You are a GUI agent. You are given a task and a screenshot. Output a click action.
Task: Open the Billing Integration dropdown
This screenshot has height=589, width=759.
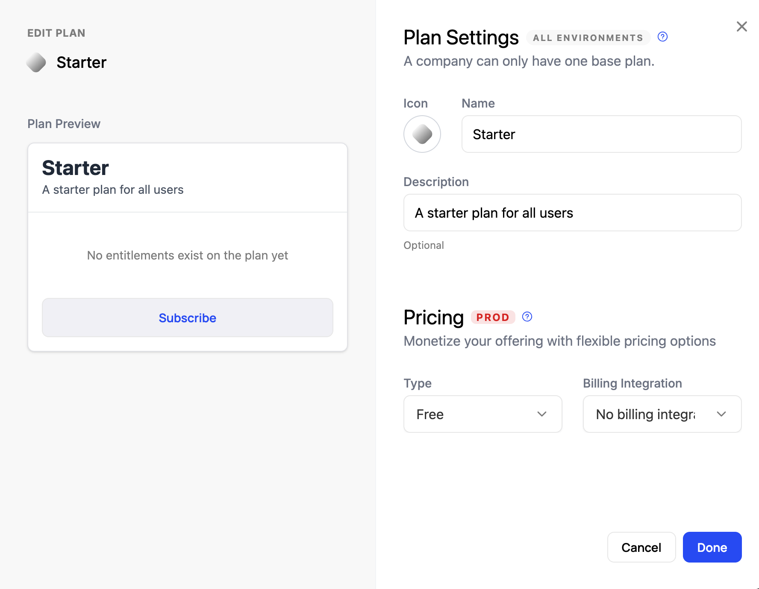(x=662, y=414)
